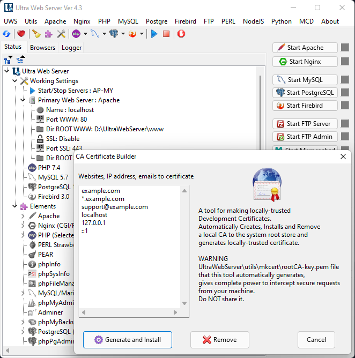The height and width of the screenshot is (358, 355).
Task: Switch to the Logger tab
Action: (x=71, y=48)
